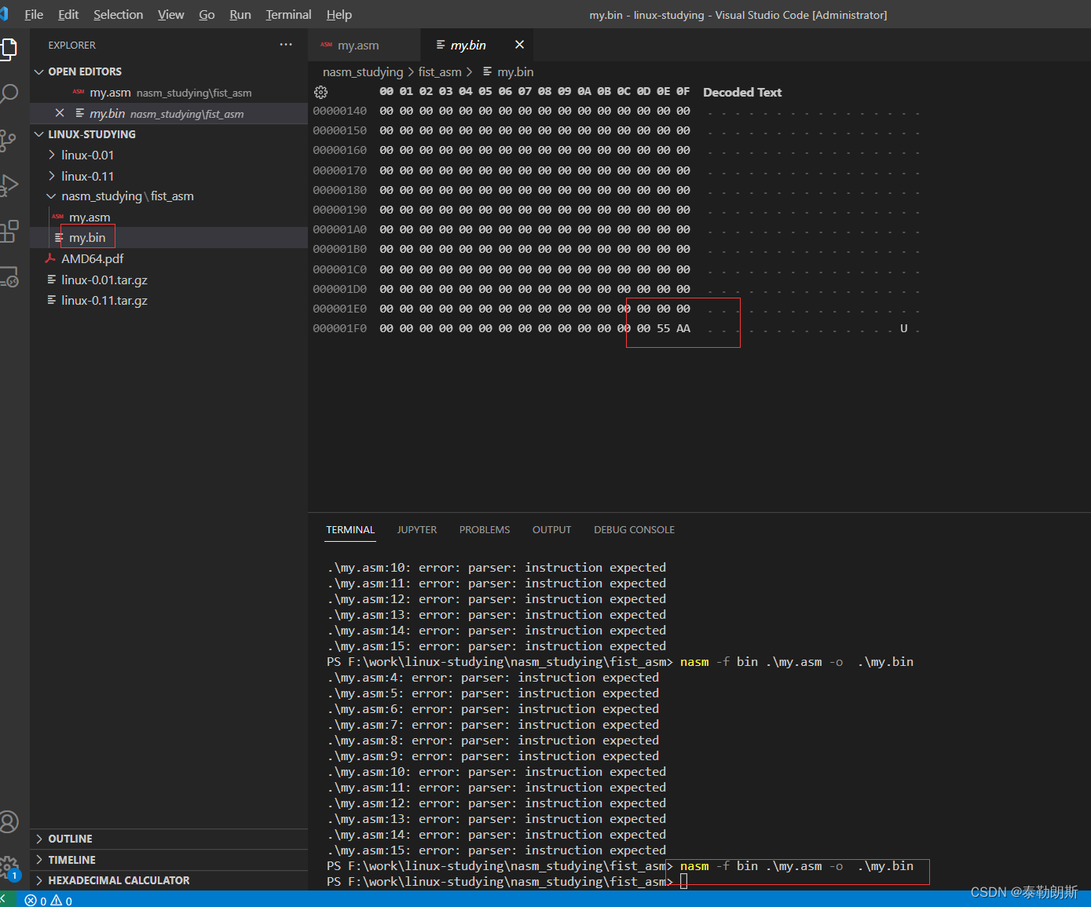Open the Manage gear icon

click(x=8, y=867)
